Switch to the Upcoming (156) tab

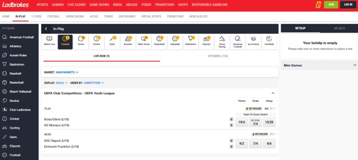218,56
